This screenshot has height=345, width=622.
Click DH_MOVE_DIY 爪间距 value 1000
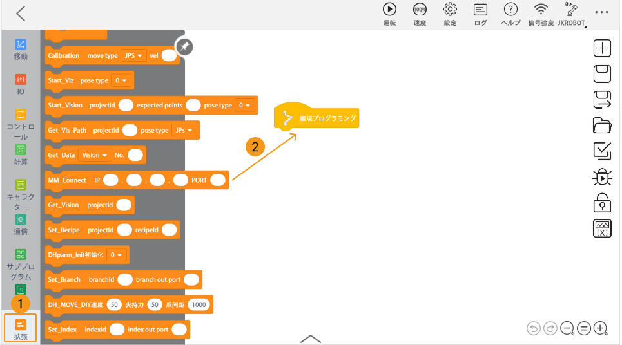199,304
